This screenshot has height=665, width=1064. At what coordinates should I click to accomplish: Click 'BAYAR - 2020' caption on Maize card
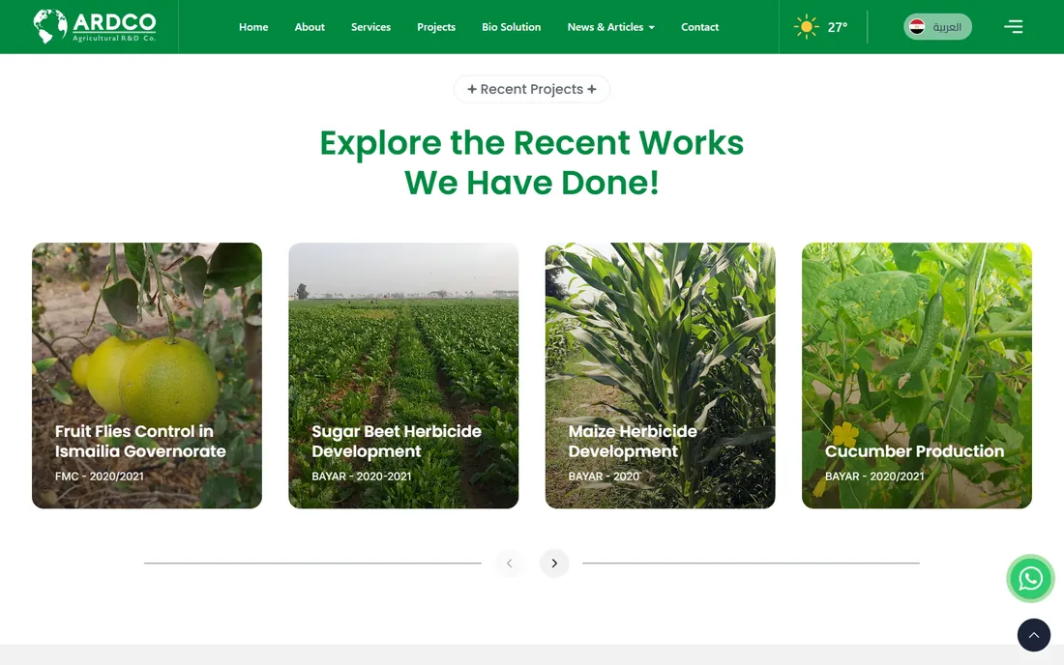click(604, 477)
